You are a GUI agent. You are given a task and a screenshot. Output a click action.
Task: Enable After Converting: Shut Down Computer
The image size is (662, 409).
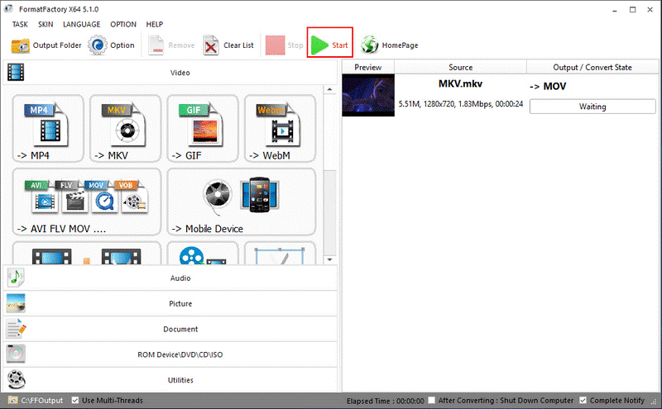click(x=431, y=400)
